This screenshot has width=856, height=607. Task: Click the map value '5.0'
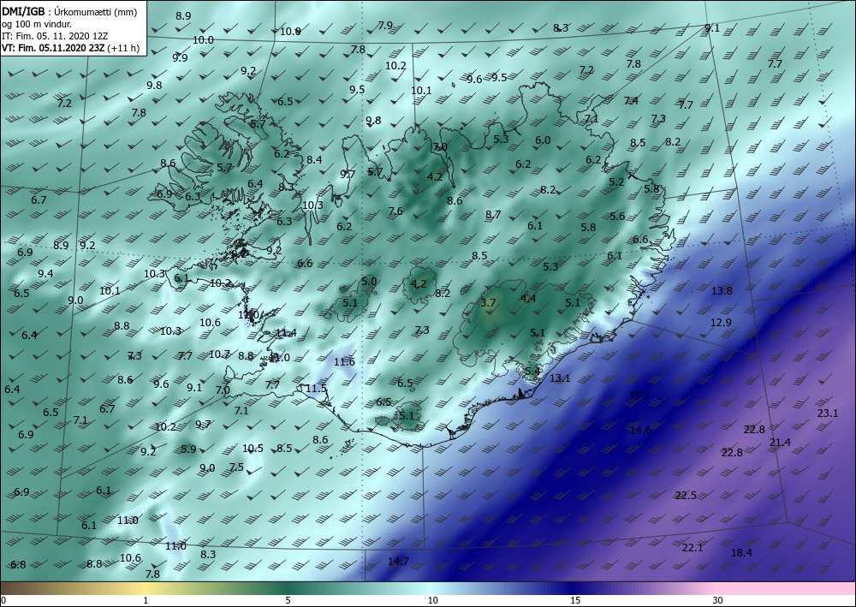point(369,281)
